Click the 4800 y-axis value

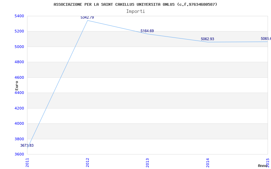[x=19, y=62]
